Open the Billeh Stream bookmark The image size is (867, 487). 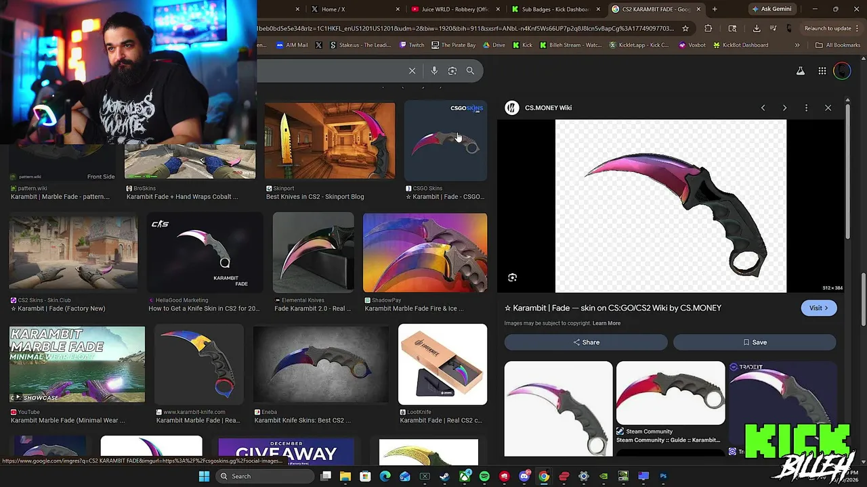click(x=570, y=45)
